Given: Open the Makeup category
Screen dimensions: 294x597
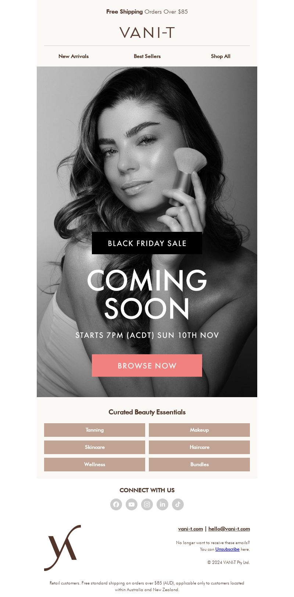Looking at the screenshot, I should tap(199, 430).
